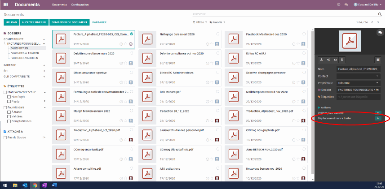Open OneNote from the taskbar

[x=44, y=185]
